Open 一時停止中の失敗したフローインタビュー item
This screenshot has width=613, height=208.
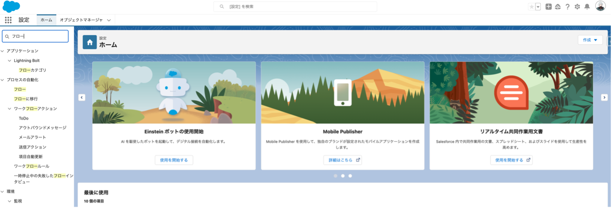click(43, 179)
